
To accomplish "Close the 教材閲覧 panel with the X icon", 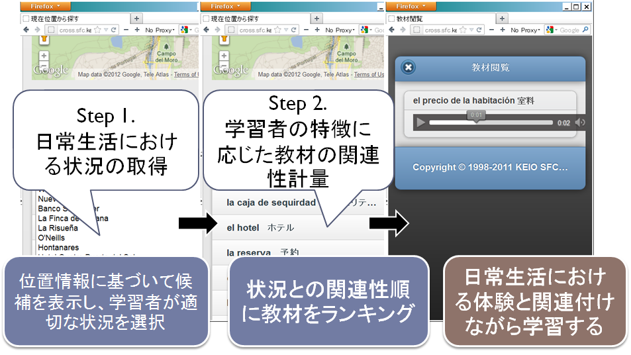I will coord(409,67).
